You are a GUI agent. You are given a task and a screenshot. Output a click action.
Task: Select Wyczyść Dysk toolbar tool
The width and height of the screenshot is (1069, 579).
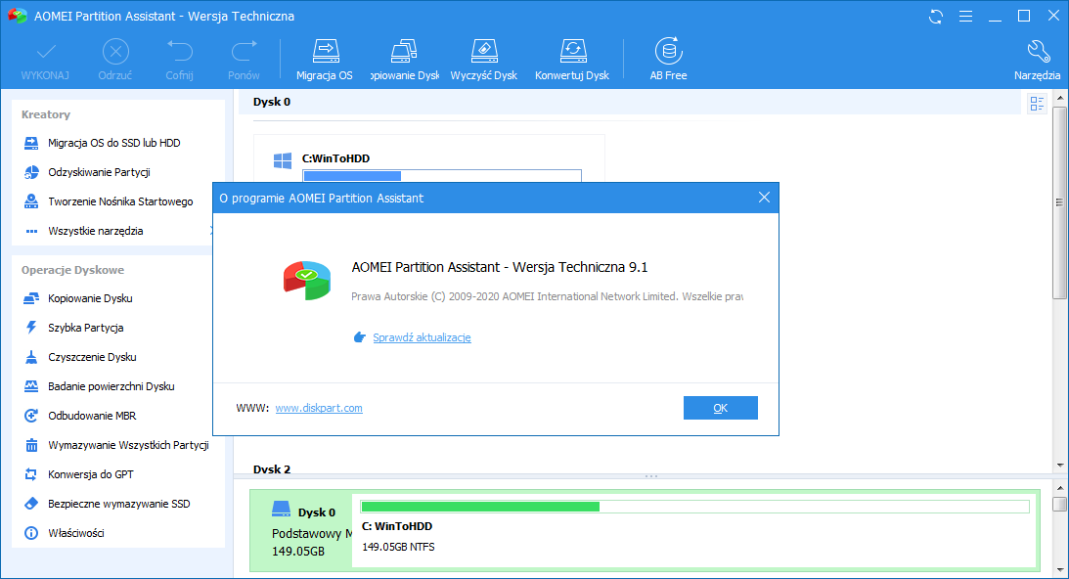[x=484, y=60]
